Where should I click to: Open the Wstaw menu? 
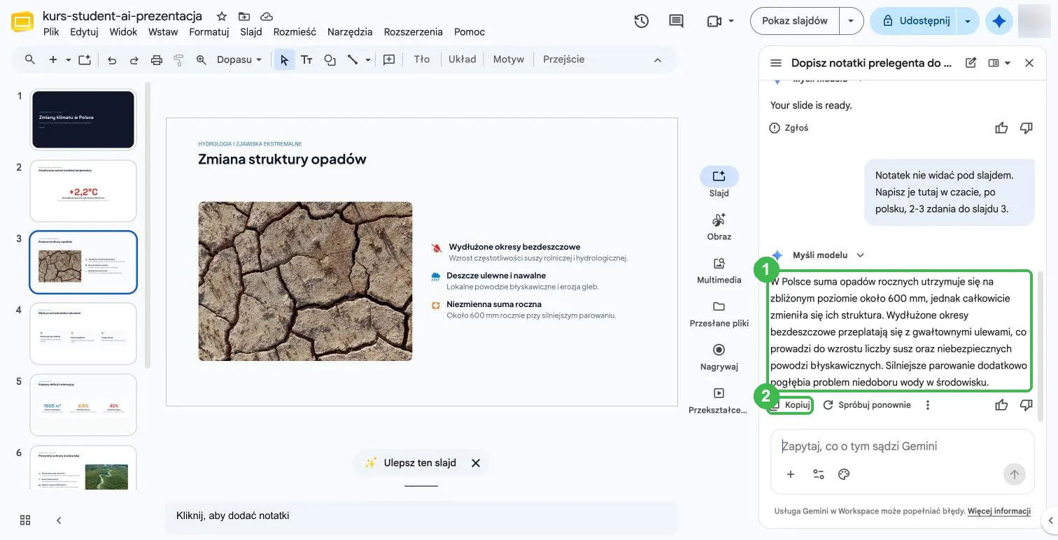[x=163, y=31]
